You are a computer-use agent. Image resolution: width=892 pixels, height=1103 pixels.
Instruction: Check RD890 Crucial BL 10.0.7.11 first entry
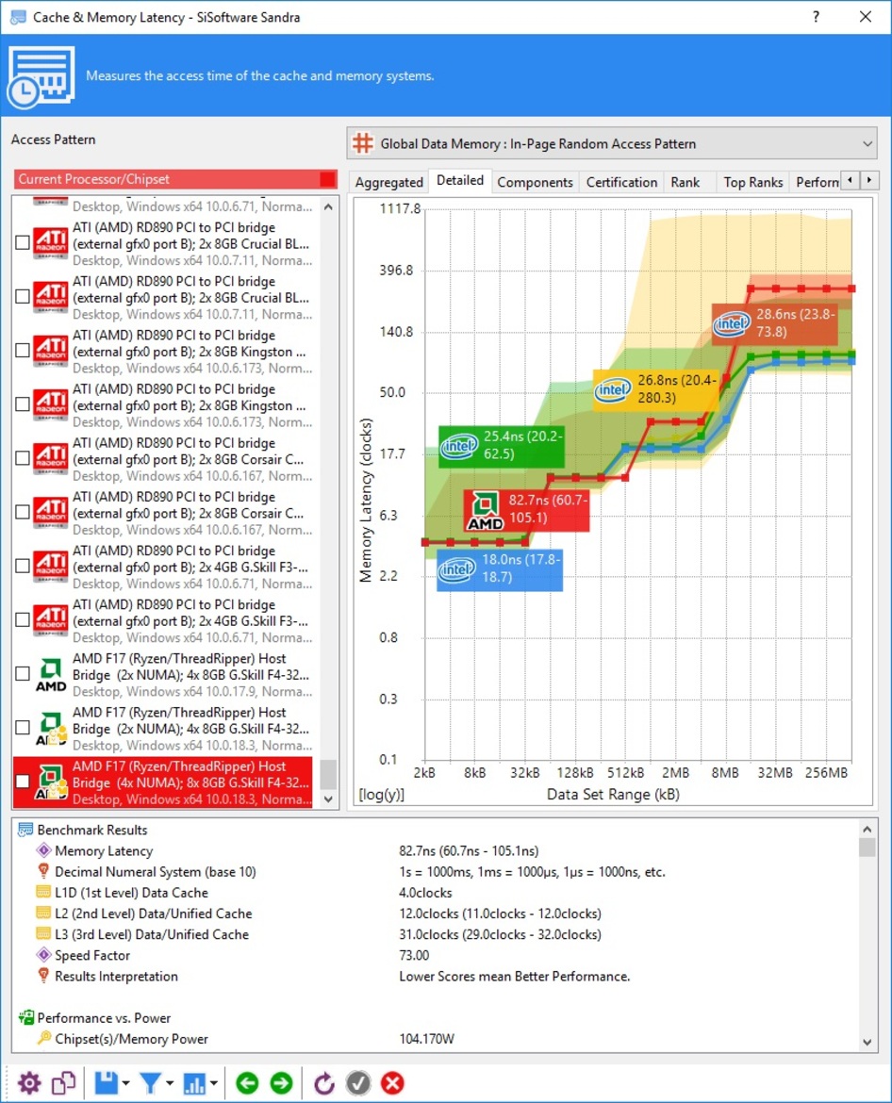pos(23,242)
